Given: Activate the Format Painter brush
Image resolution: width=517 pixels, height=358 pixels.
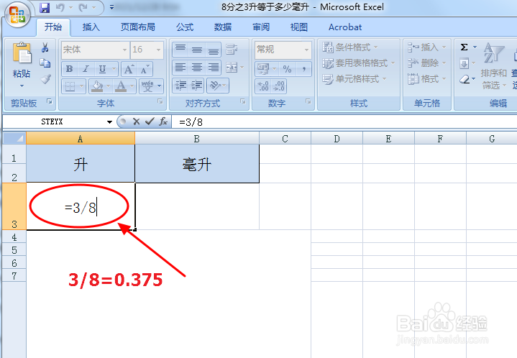Looking at the screenshot, I should coord(45,79).
